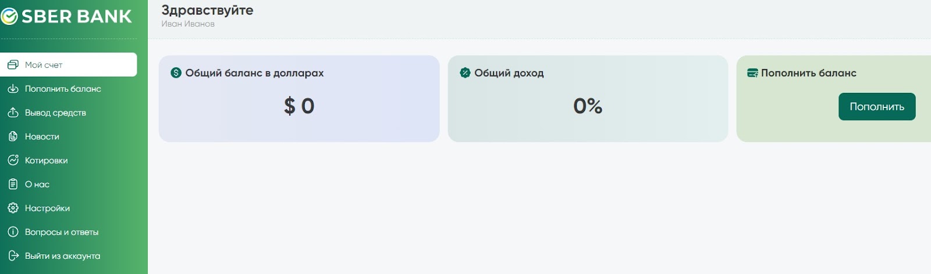Viewport: 931px width, 274px height.
Task: Select Вопросы и ответы in the sidebar
Action: [62, 232]
